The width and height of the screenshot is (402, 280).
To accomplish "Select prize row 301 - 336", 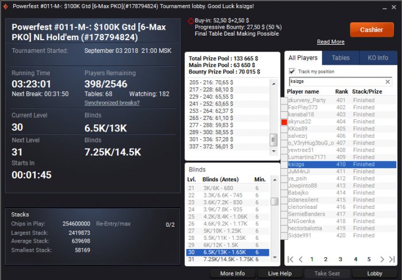I will point(228,139).
